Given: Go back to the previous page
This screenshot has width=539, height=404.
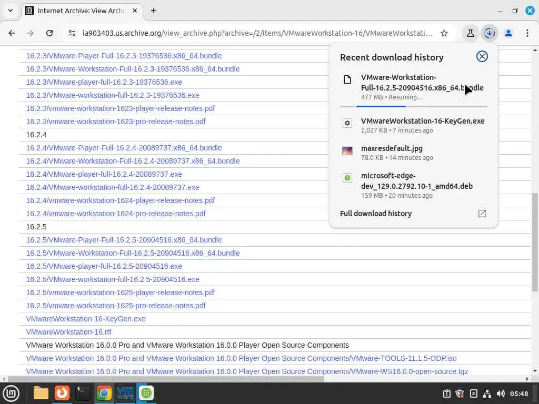Looking at the screenshot, I should click(x=12, y=33).
